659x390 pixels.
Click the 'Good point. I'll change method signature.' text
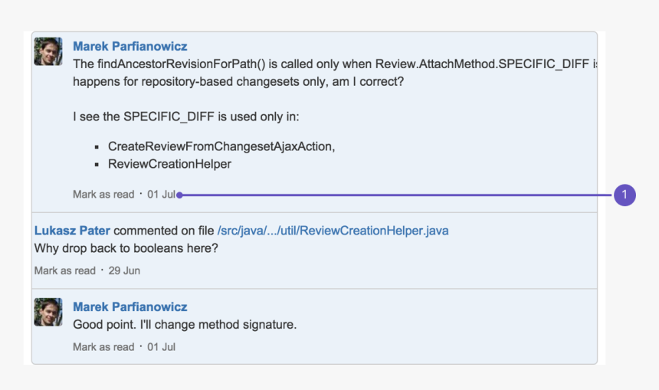click(185, 325)
